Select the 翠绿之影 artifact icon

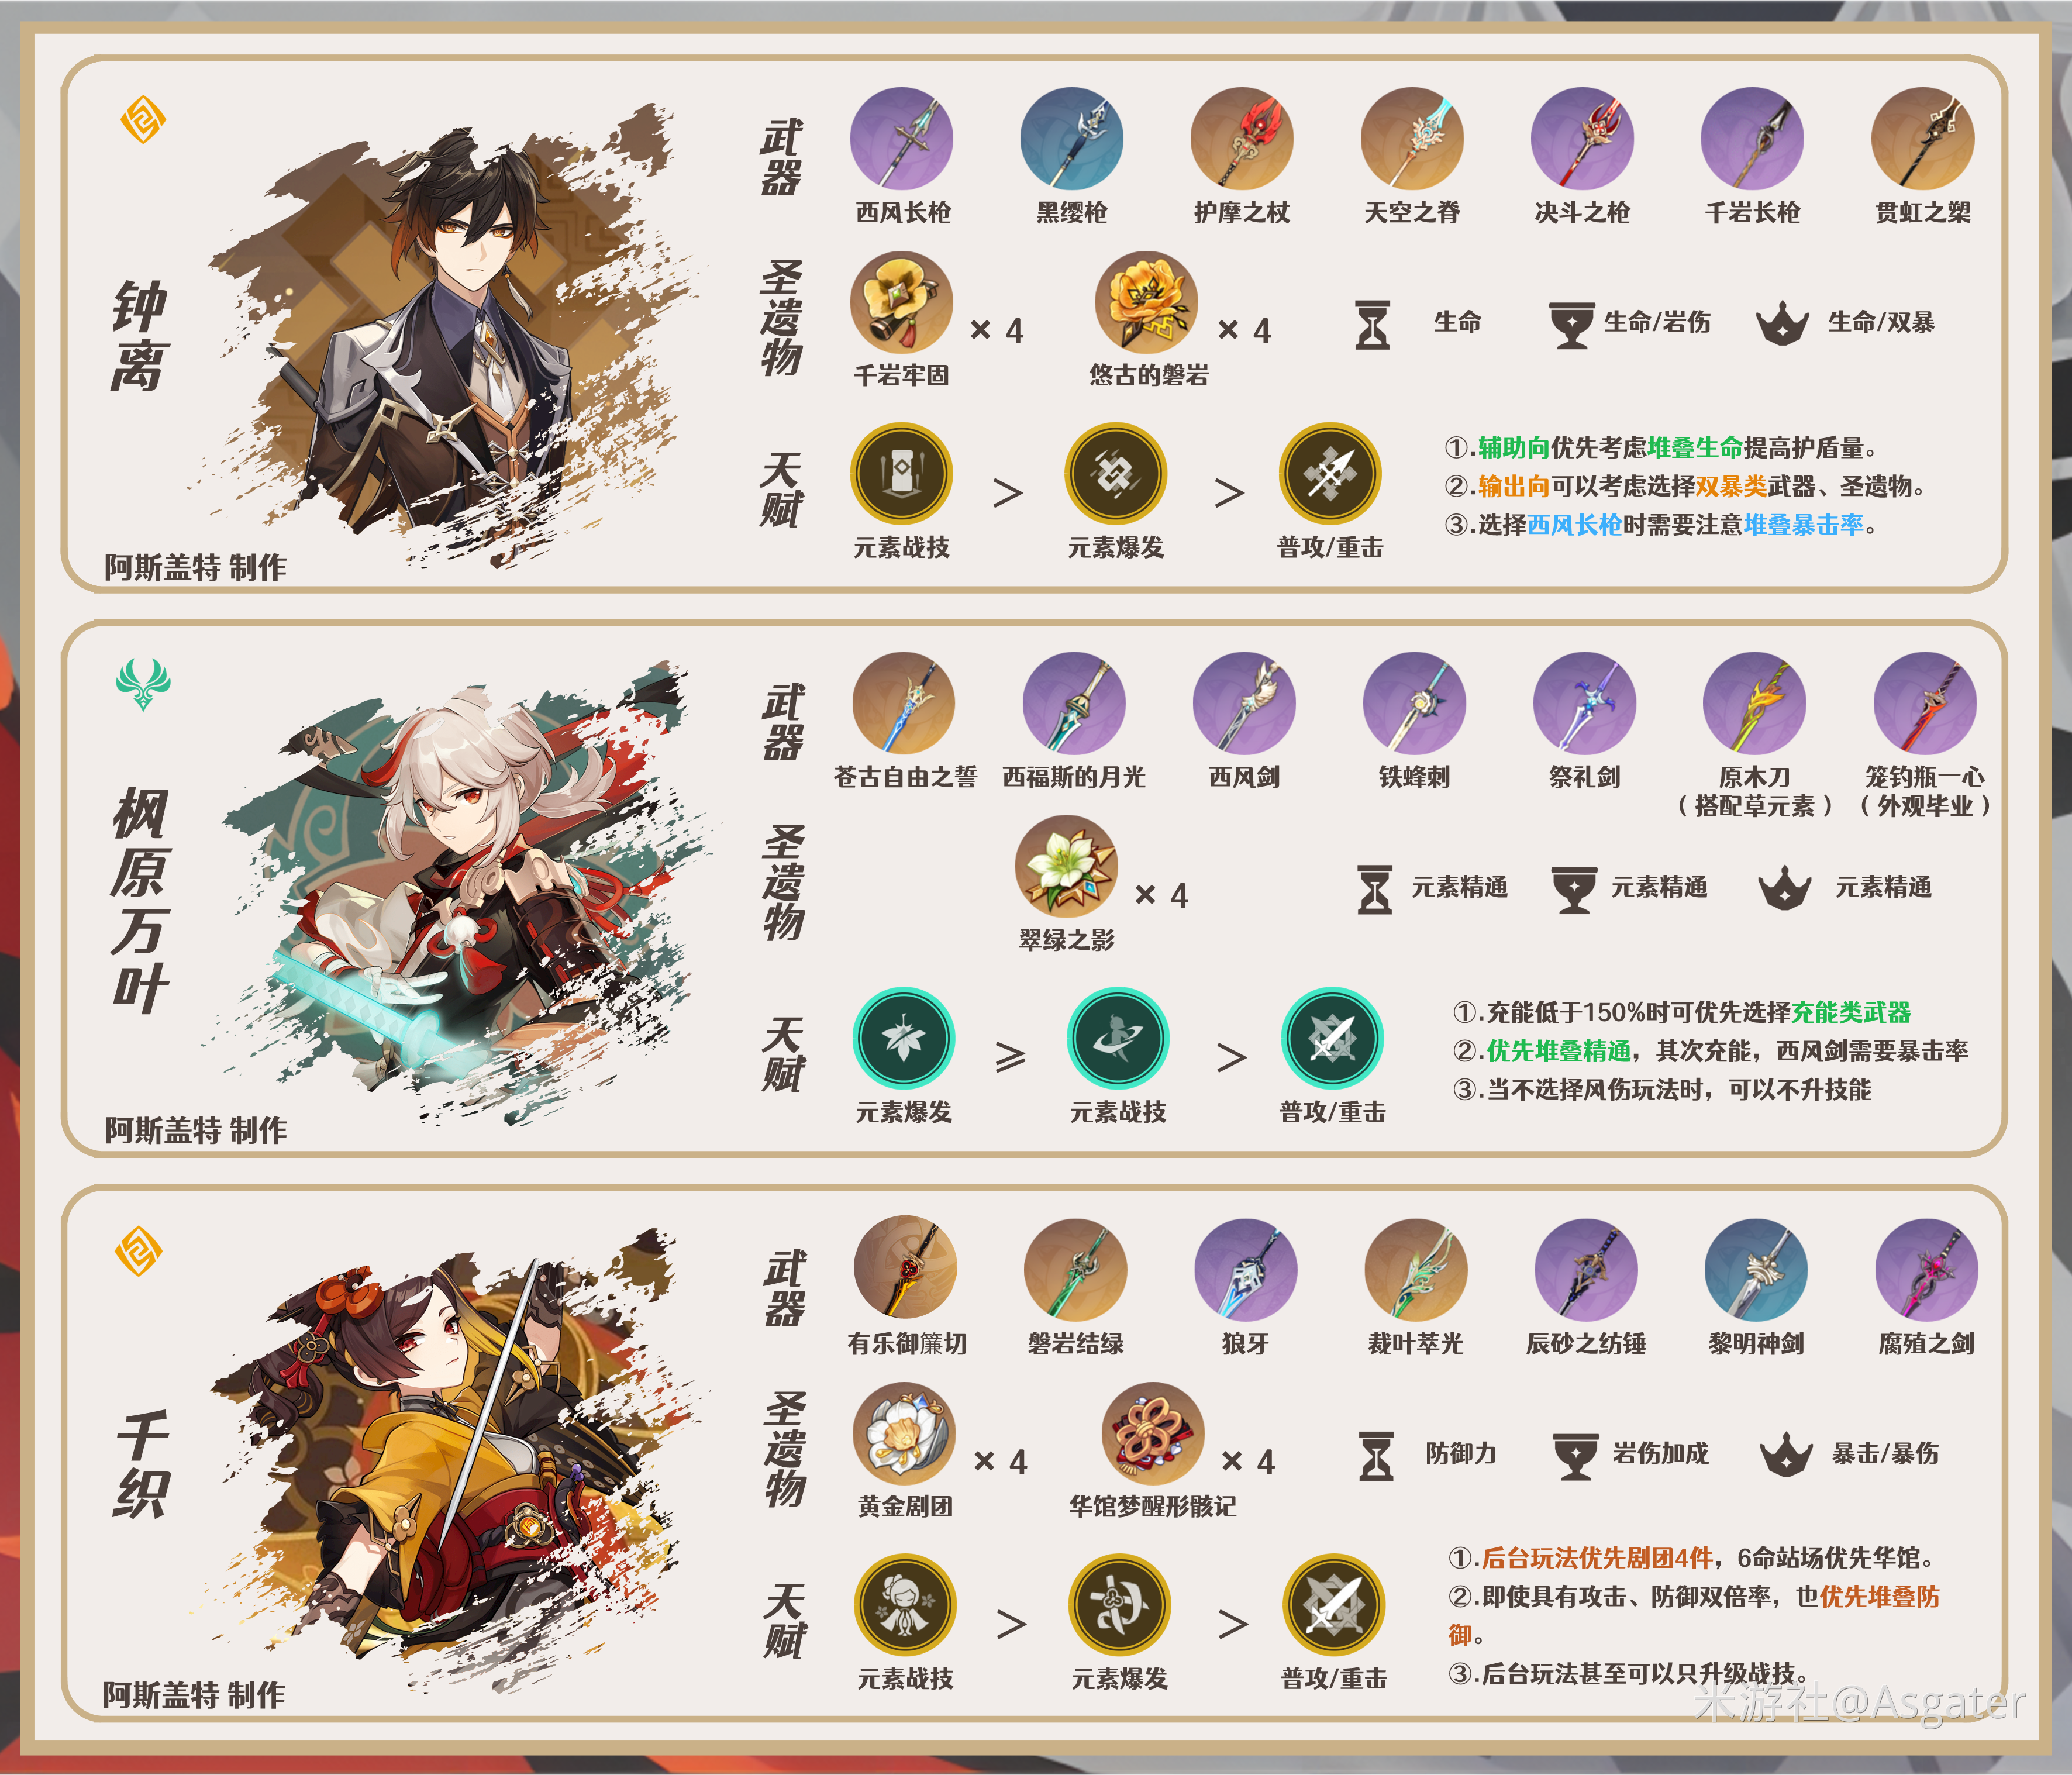point(1066,866)
